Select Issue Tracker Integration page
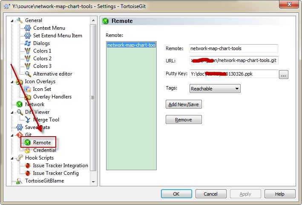Viewport: 302px width, 205px height. (x=60, y=166)
